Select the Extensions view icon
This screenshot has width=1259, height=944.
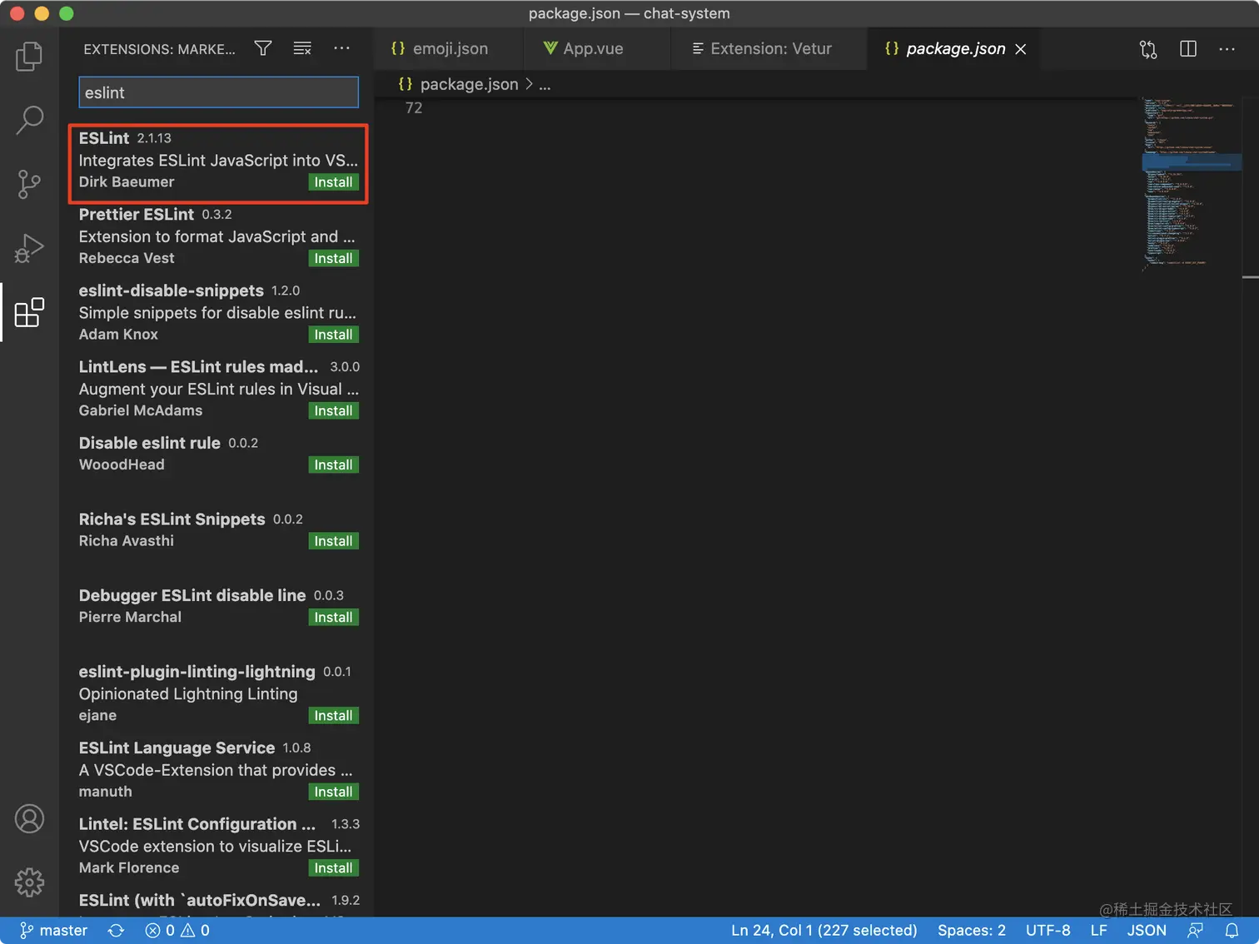tap(29, 312)
